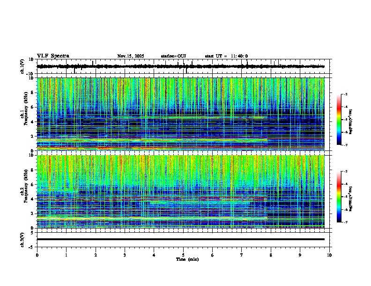
Task: Click tick label "3" on the Time axis
Action: 125,255
